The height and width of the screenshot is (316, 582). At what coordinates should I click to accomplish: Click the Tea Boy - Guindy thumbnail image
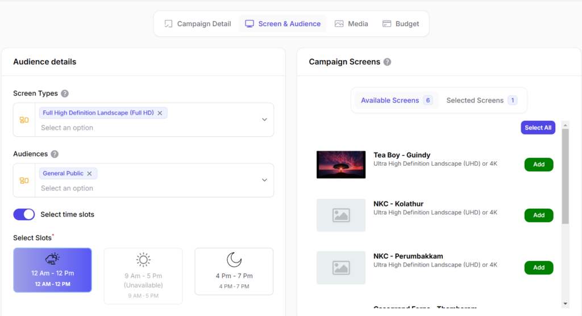tap(341, 165)
